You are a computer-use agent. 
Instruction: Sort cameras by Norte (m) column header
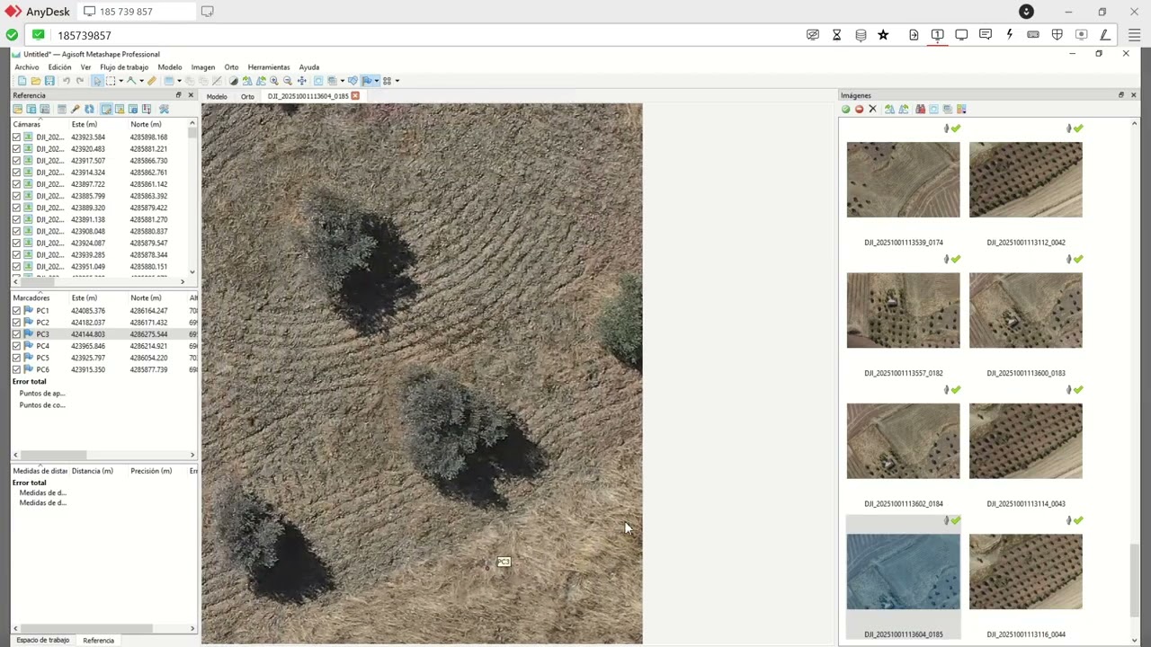tap(146, 124)
